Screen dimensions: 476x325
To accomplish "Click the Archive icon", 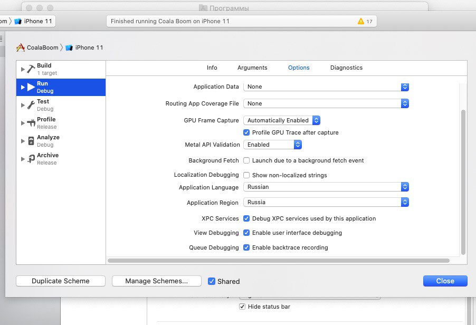I will (x=31, y=159).
